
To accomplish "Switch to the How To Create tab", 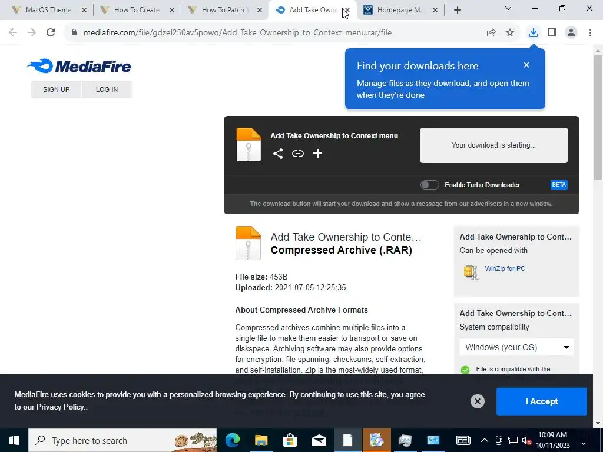I will [130, 10].
